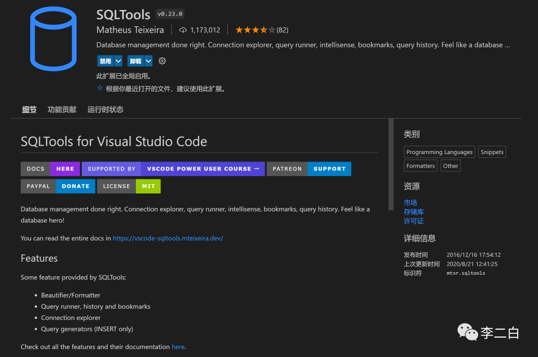The width and height of the screenshot is (538, 357).
Task: Click the download count cloud icon
Action: click(x=183, y=30)
